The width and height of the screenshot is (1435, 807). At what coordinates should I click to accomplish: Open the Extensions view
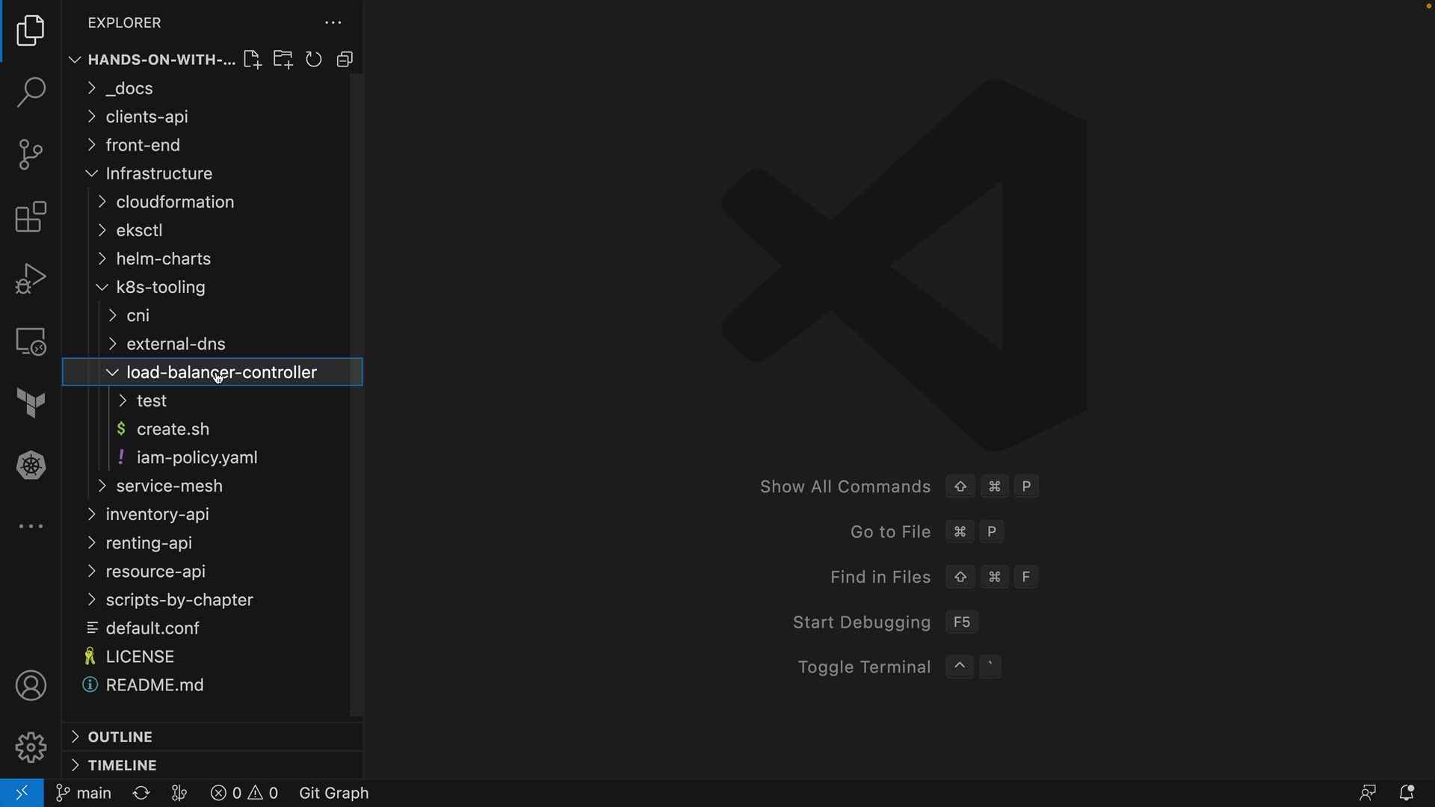click(x=31, y=217)
